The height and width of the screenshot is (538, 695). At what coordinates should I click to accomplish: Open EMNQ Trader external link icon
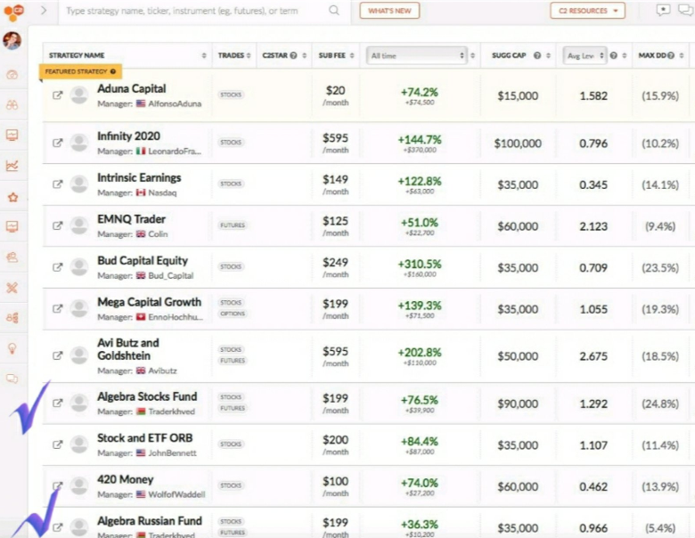point(58,225)
